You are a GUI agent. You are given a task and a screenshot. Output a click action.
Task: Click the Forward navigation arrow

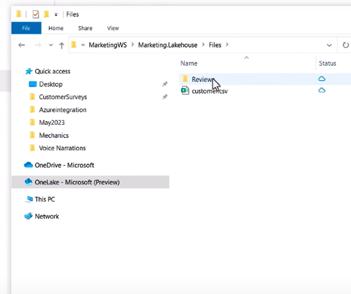(x=38, y=45)
